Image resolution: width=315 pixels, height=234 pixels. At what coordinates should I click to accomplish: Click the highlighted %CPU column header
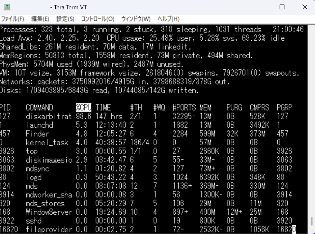(x=84, y=107)
